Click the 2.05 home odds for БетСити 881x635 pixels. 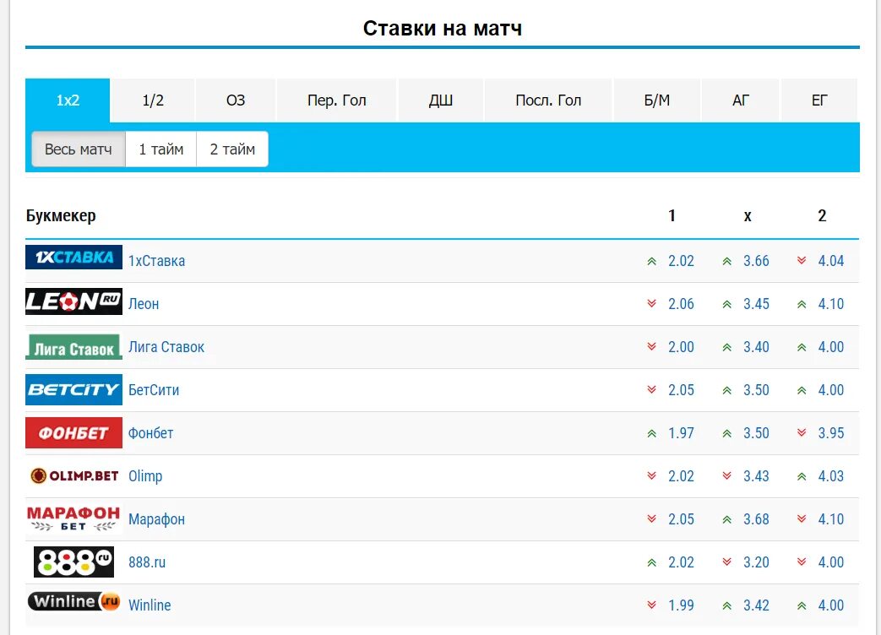[x=681, y=390]
